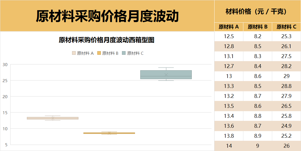Select table cell 8.4
This screenshot has height=151, width=301.
(257, 66)
